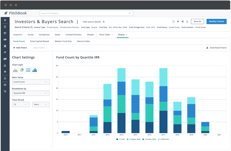The width and height of the screenshot is (231, 151).
Task: Click the document report icon in the sidebar
Action: pyautogui.click(x=5, y=78)
